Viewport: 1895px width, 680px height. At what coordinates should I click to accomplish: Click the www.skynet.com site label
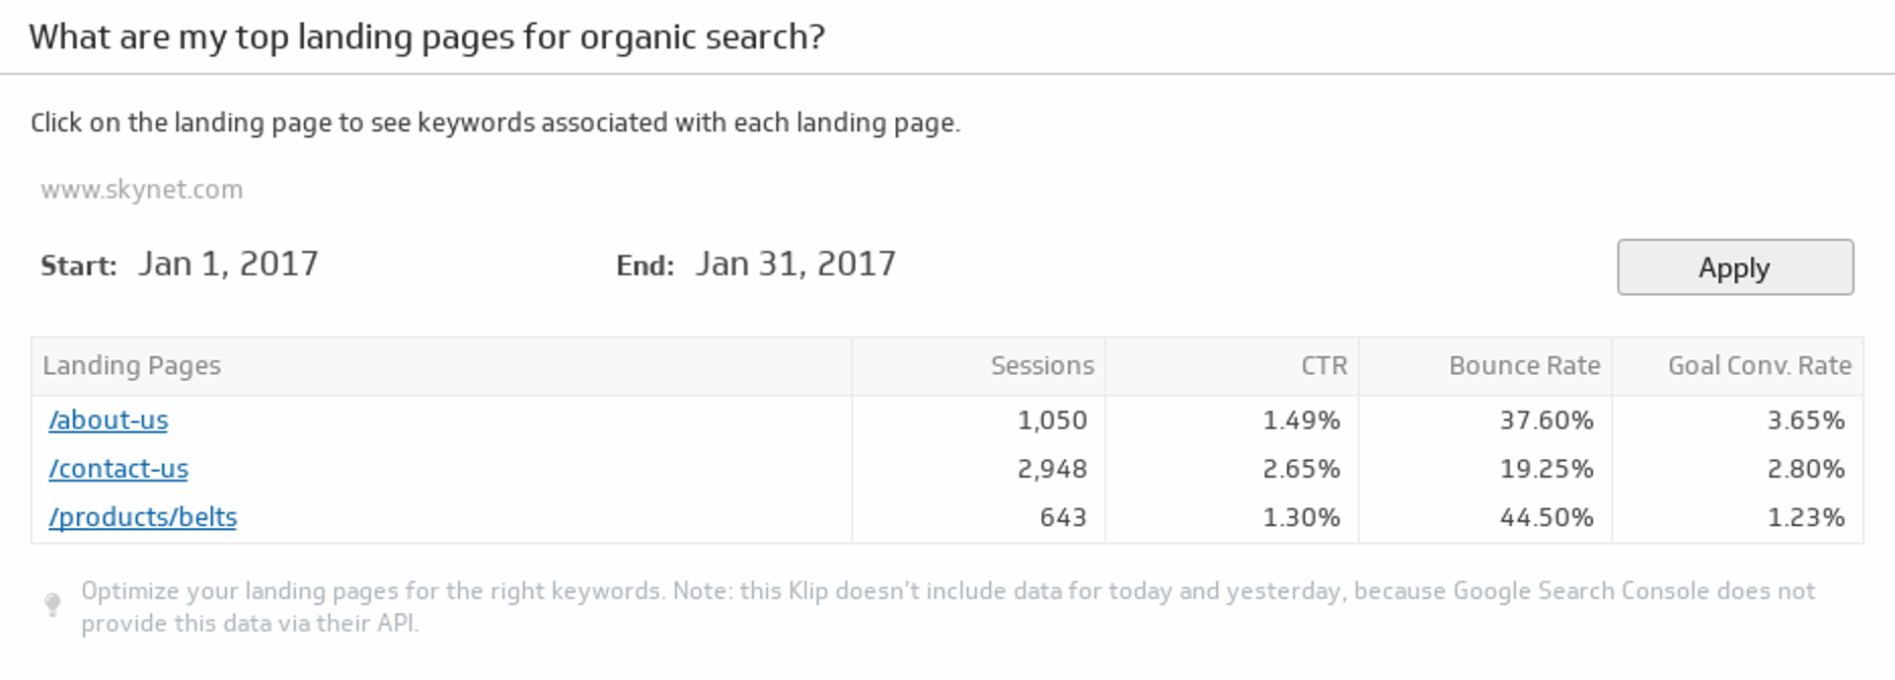pos(141,189)
